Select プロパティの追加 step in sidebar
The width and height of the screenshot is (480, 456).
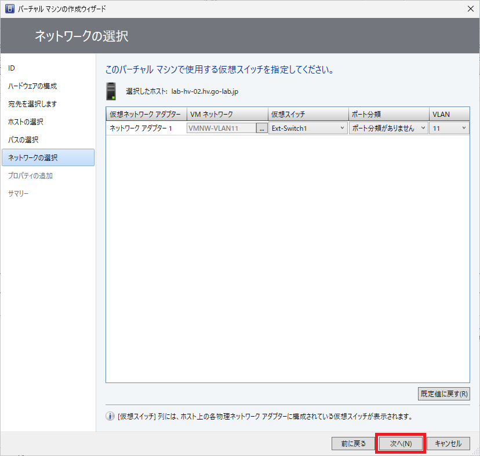coord(30,176)
